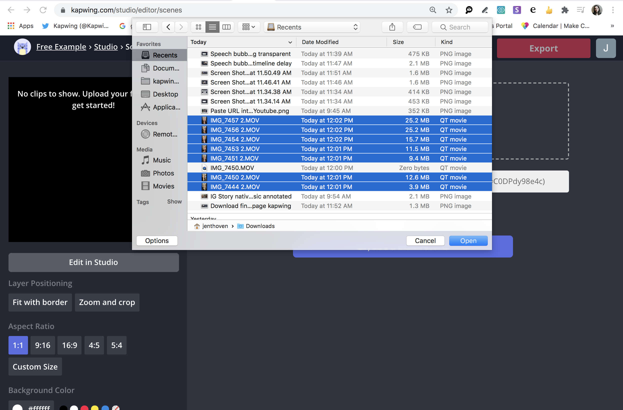Click the Options button
This screenshot has height=410, width=623.
pyautogui.click(x=157, y=240)
